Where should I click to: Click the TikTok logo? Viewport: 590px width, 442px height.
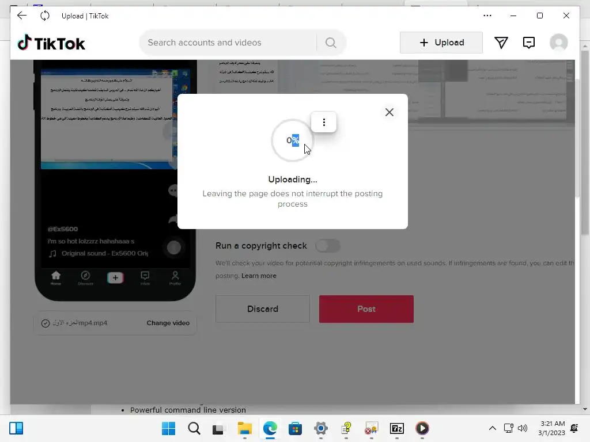pos(51,43)
